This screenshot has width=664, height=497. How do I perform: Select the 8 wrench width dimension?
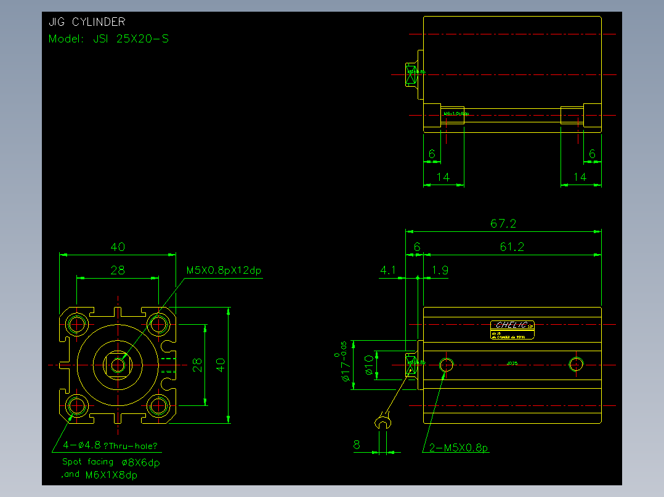357,445
